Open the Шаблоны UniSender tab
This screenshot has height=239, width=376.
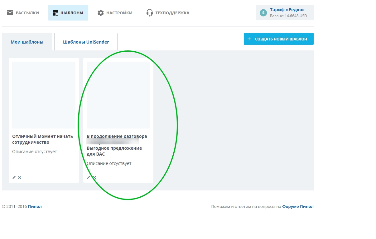click(86, 42)
